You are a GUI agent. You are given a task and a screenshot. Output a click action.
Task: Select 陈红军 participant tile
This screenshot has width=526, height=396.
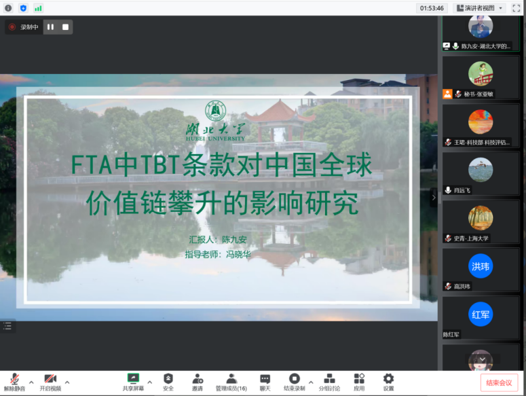[481, 318]
